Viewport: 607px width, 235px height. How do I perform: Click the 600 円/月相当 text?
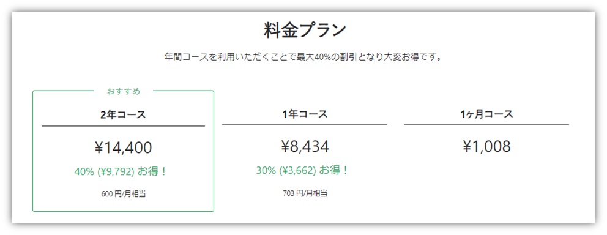tap(123, 194)
